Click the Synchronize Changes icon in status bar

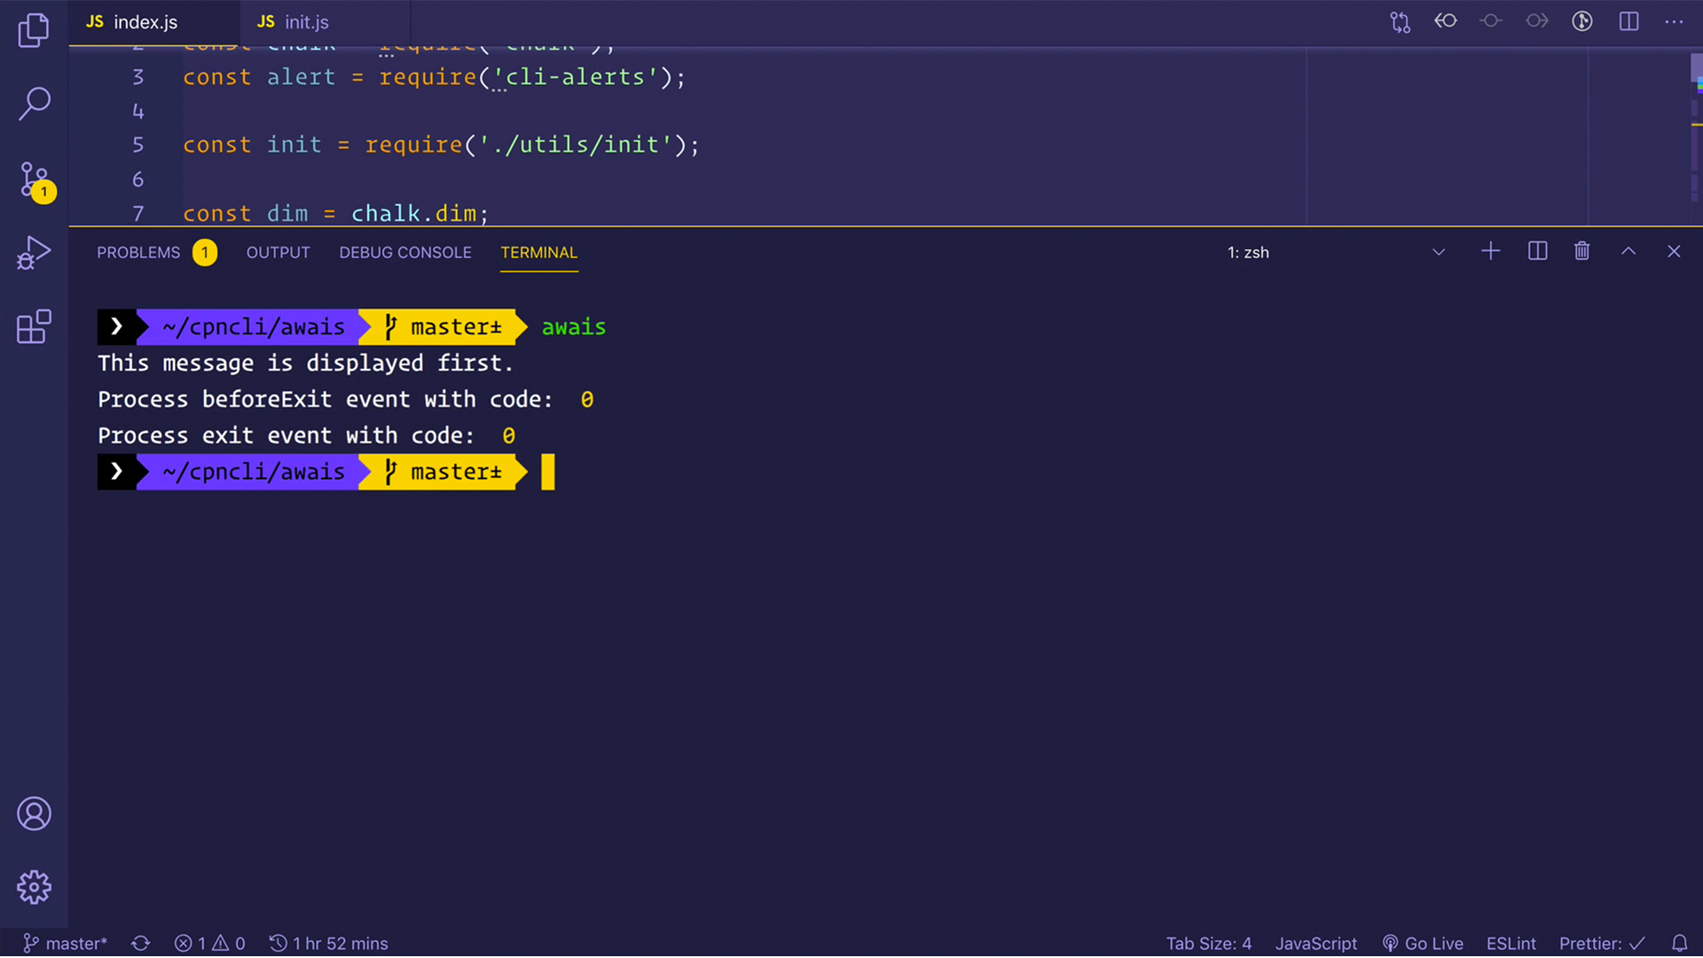pos(140,943)
